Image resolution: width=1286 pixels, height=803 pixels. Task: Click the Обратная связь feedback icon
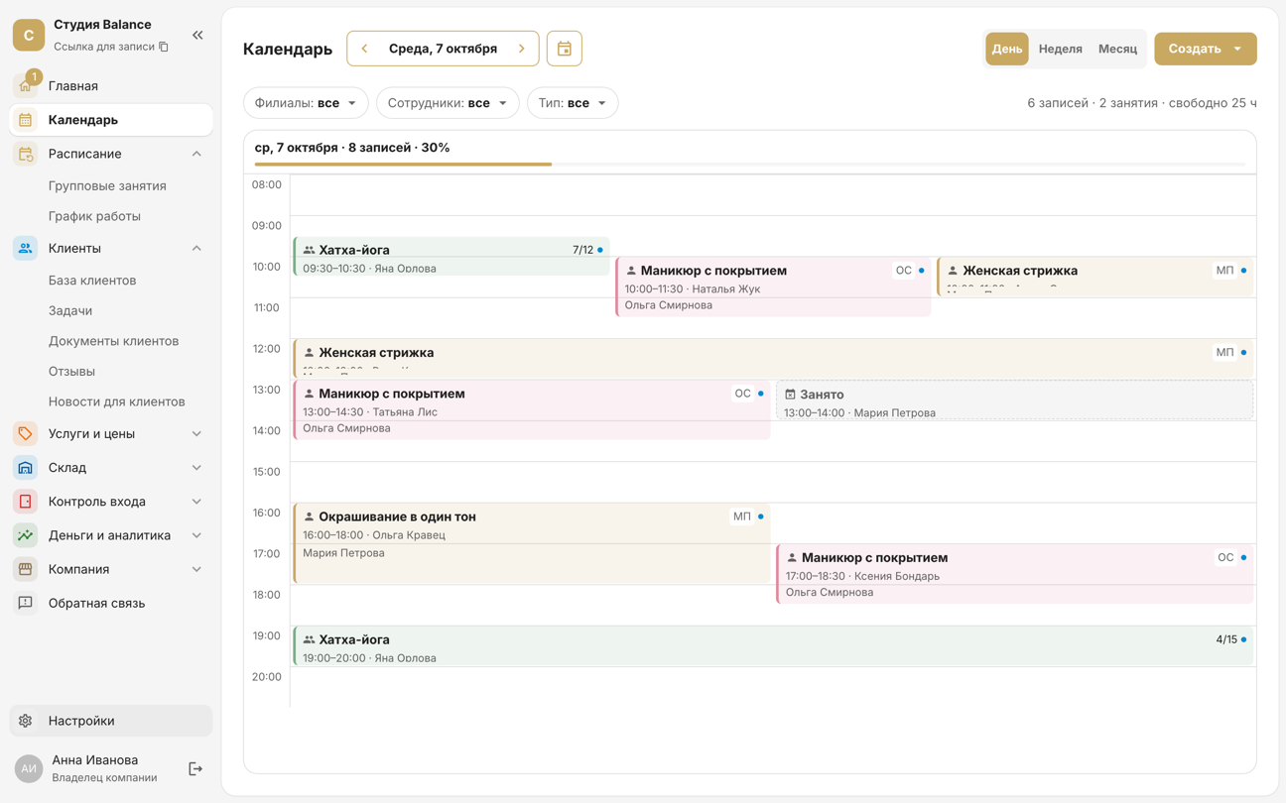click(x=26, y=603)
